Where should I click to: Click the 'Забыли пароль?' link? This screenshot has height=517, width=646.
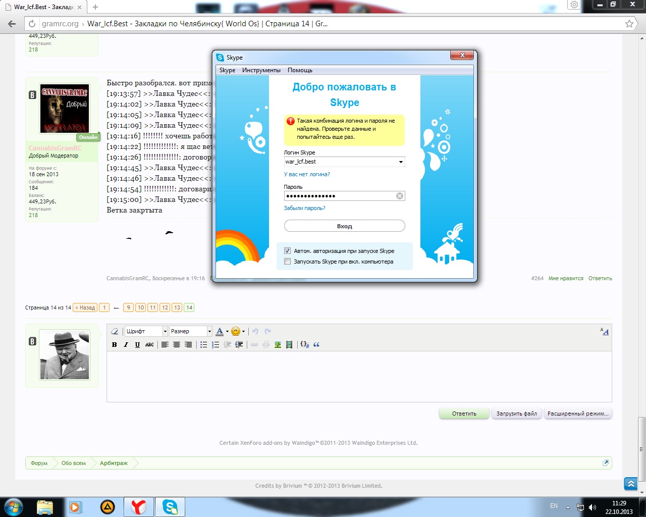[304, 208]
